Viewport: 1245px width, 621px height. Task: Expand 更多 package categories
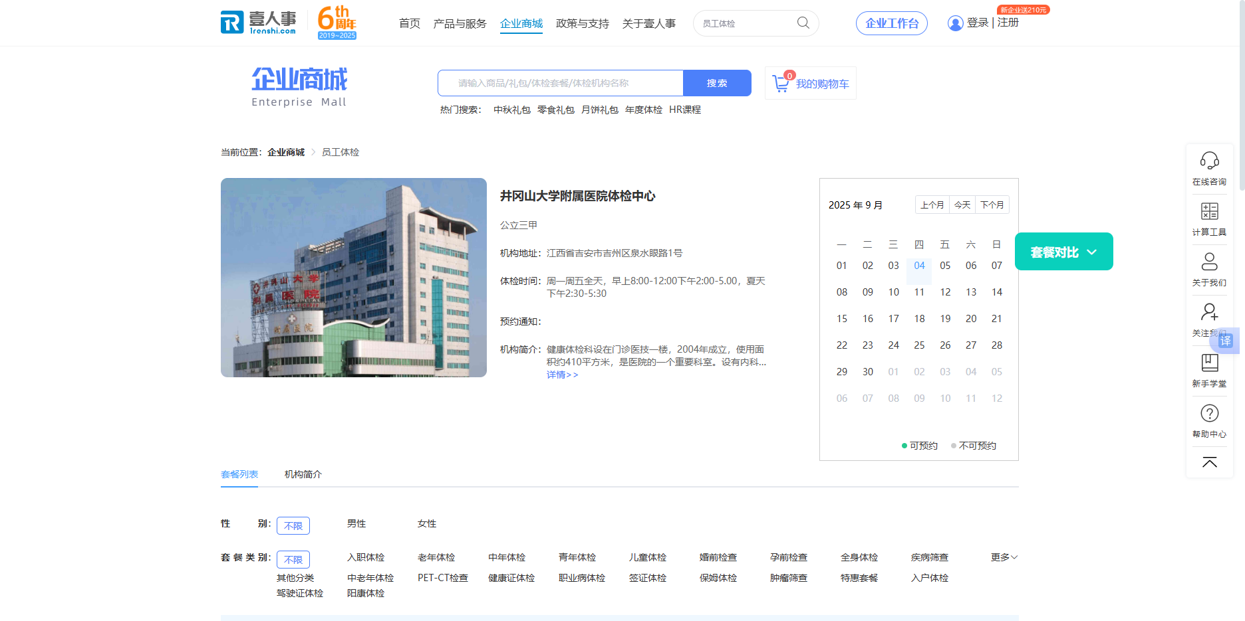coord(1004,557)
